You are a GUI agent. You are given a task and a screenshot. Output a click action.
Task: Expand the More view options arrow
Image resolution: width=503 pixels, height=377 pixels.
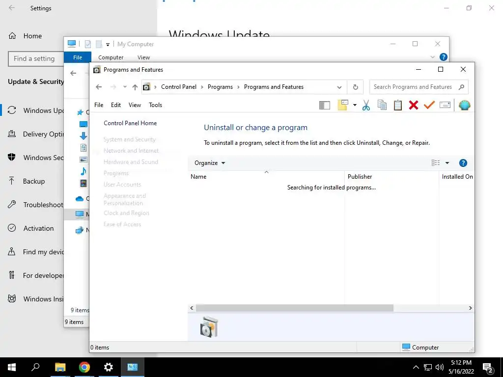pos(447,163)
